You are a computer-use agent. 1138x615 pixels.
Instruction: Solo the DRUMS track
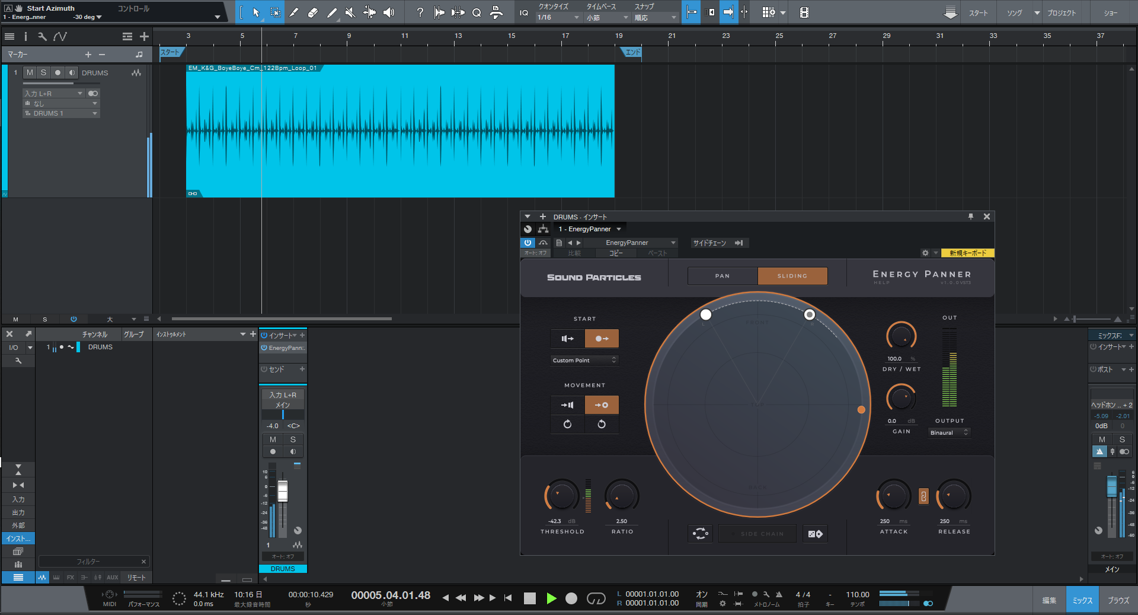coord(43,72)
